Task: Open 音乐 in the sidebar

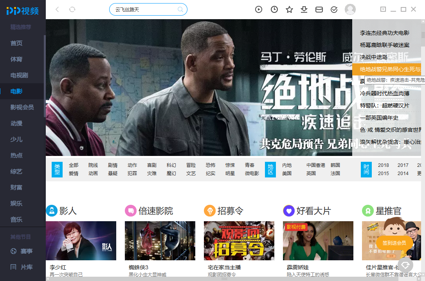Action: (16, 220)
